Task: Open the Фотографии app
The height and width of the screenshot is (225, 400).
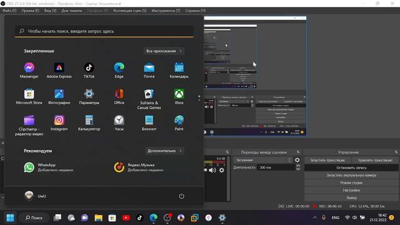Action: click(59, 97)
